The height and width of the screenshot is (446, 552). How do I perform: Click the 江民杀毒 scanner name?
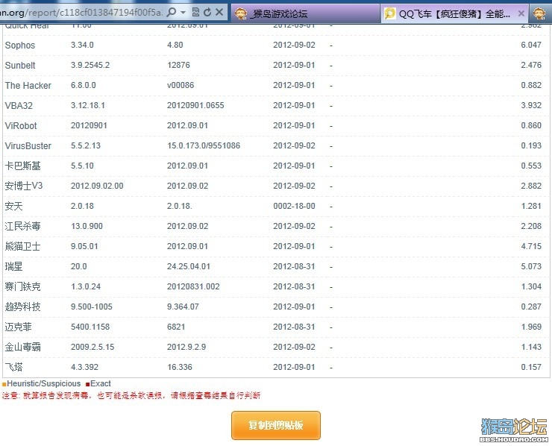click(23, 226)
